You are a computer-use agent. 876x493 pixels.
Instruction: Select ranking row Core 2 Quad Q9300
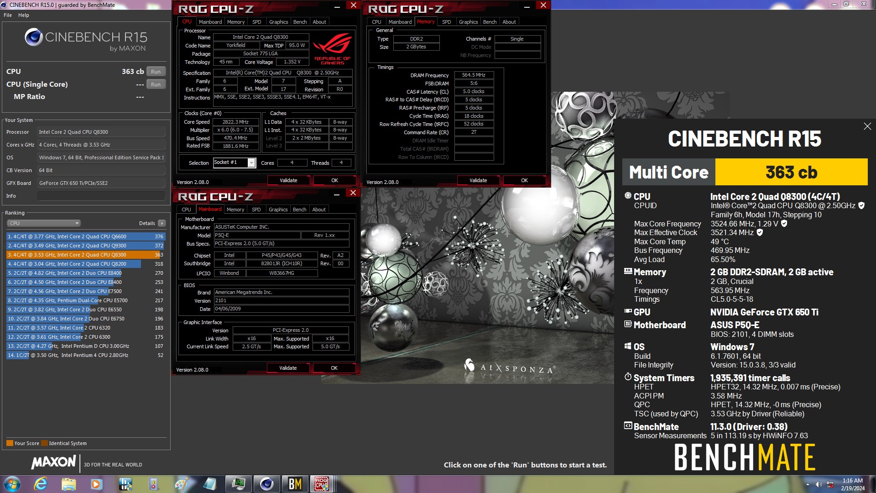point(85,246)
